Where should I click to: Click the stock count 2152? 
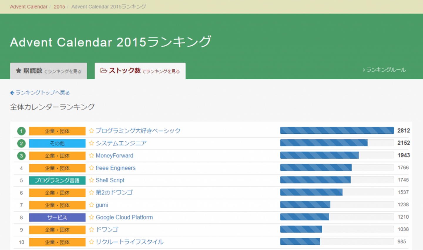coord(404,143)
